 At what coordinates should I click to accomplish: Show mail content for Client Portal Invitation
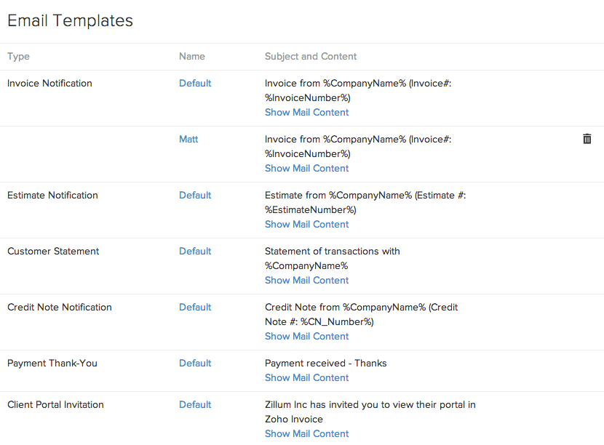tap(306, 434)
